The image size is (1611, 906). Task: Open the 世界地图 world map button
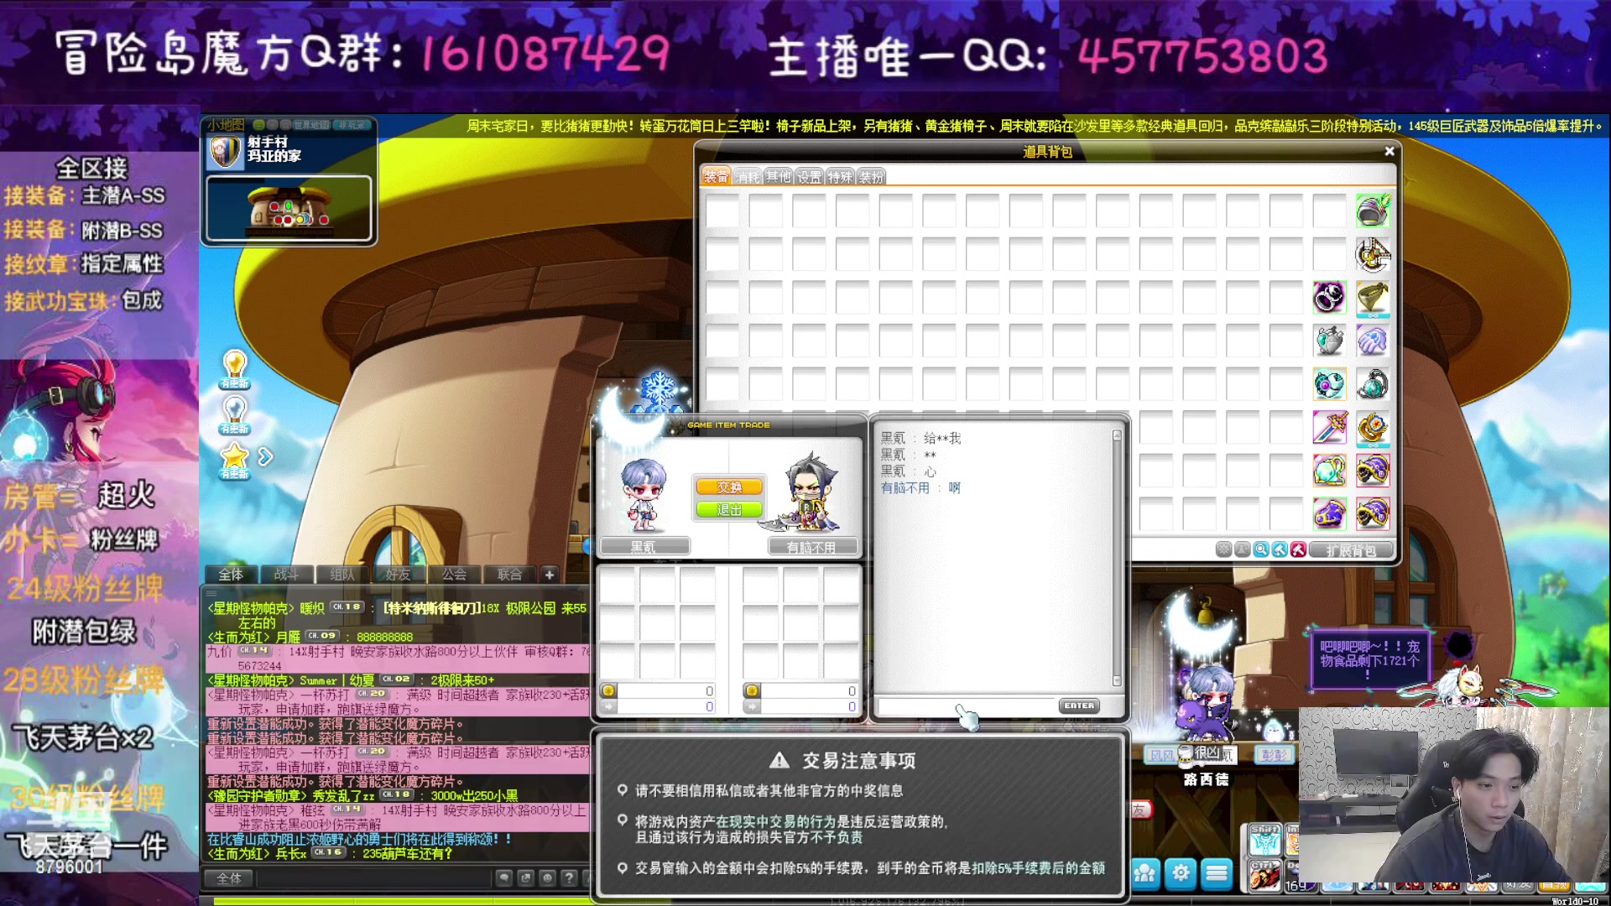311,124
